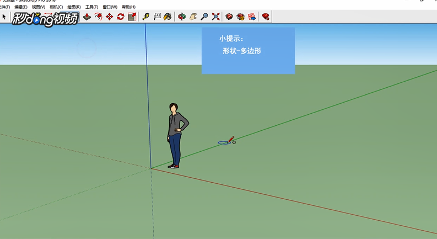Select the Tape Measure tool
The width and height of the screenshot is (437, 239).
coord(146,17)
